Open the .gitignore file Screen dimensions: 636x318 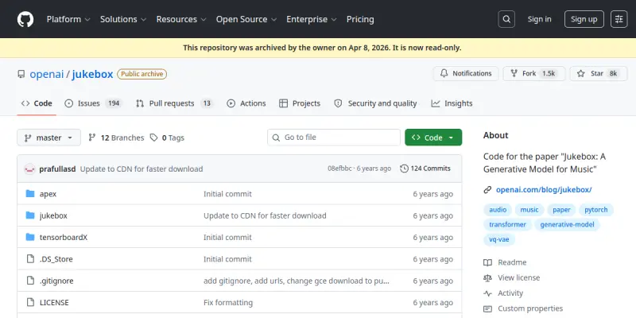(x=56, y=281)
